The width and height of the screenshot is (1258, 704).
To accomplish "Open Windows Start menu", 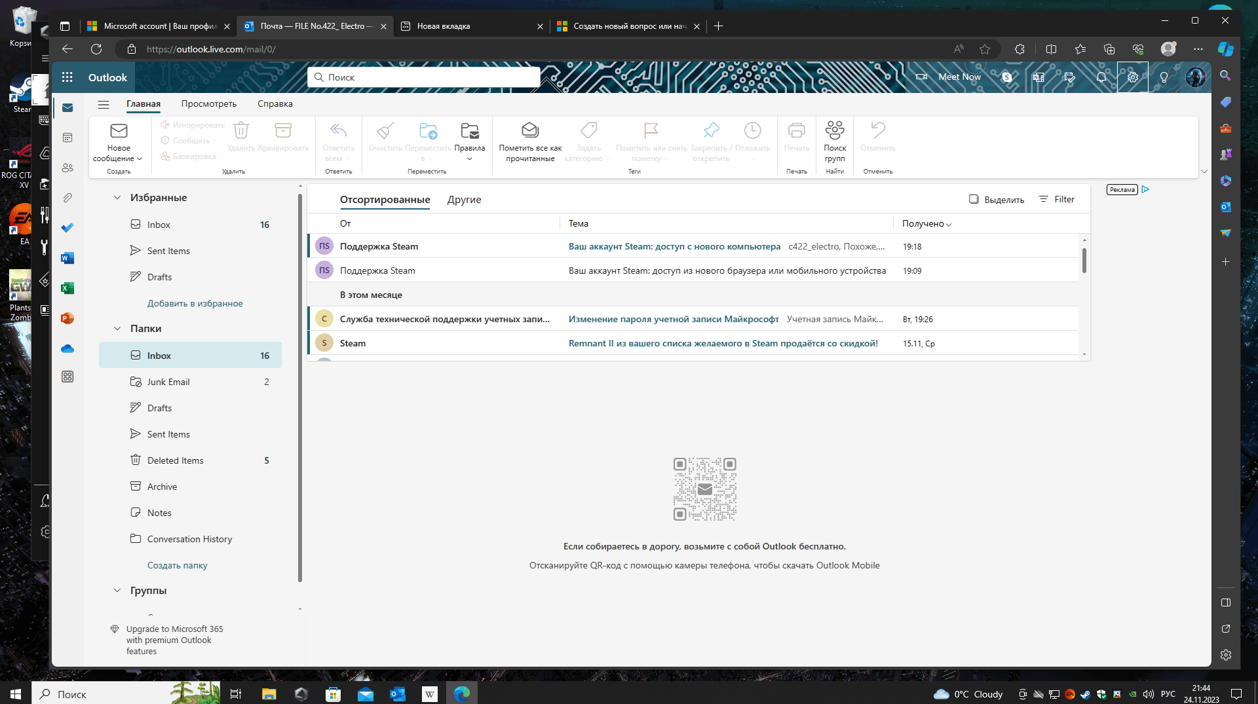I will click(x=16, y=694).
